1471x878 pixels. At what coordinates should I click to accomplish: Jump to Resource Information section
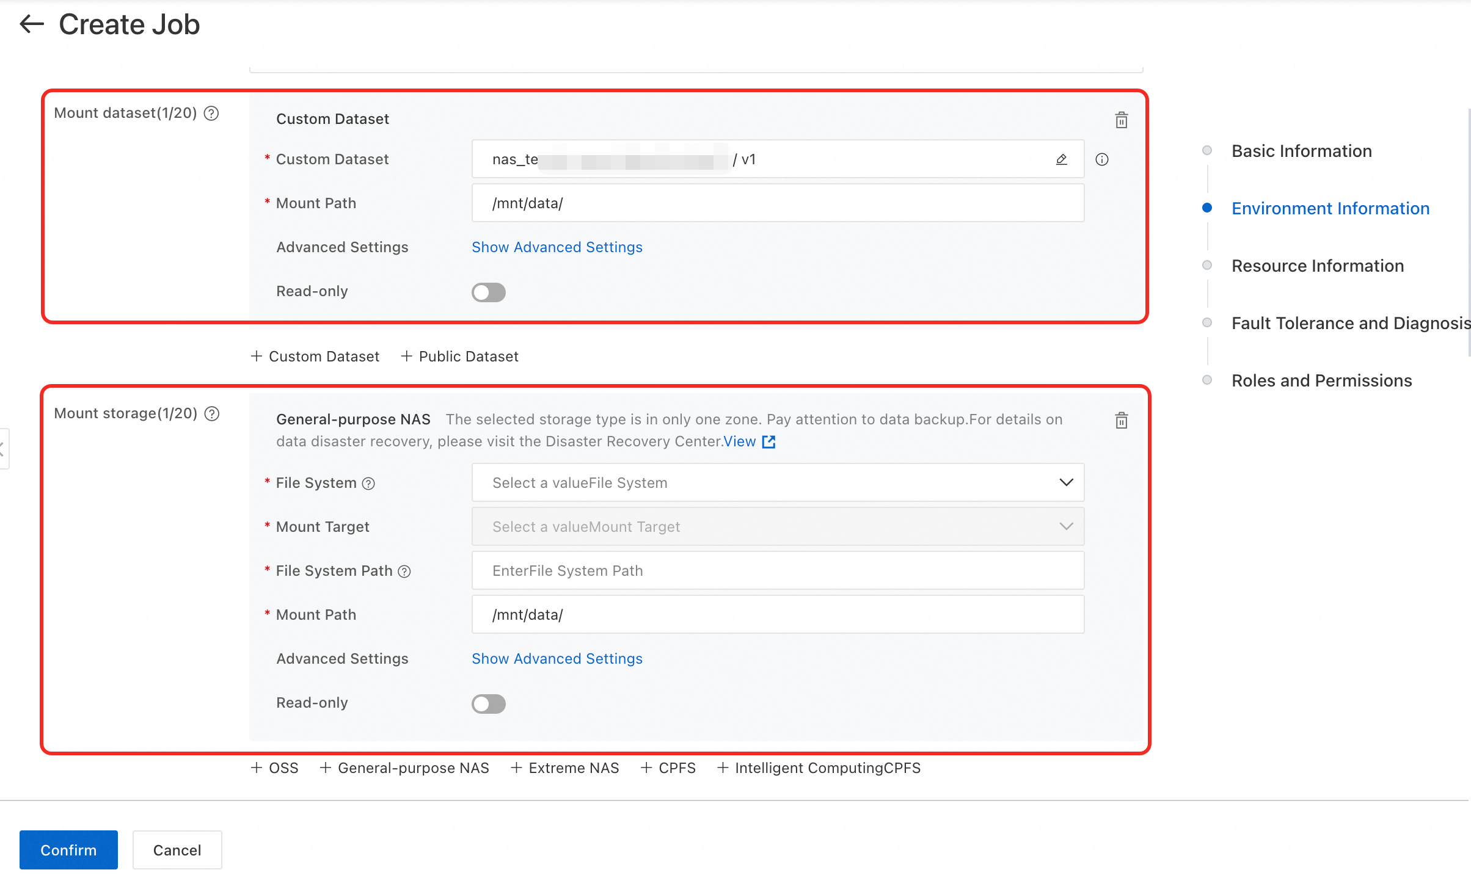pyautogui.click(x=1317, y=266)
